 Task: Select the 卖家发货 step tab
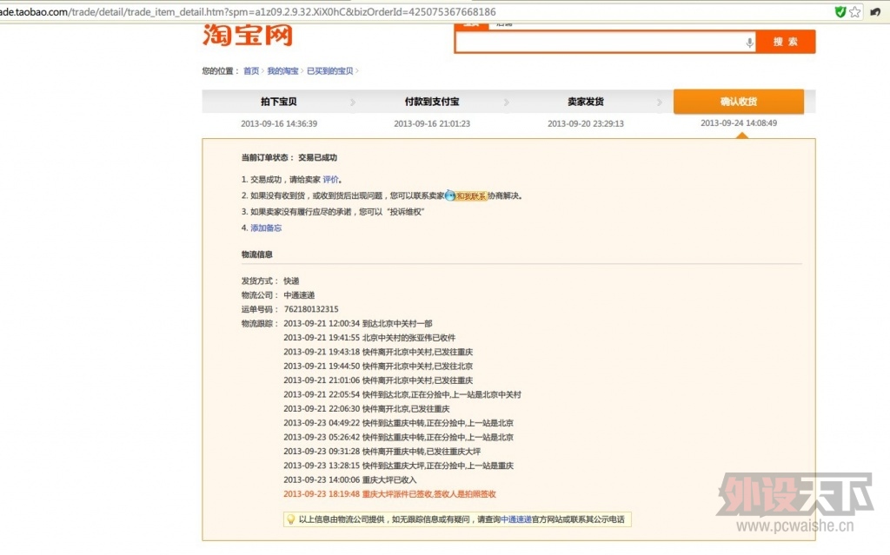(x=586, y=102)
